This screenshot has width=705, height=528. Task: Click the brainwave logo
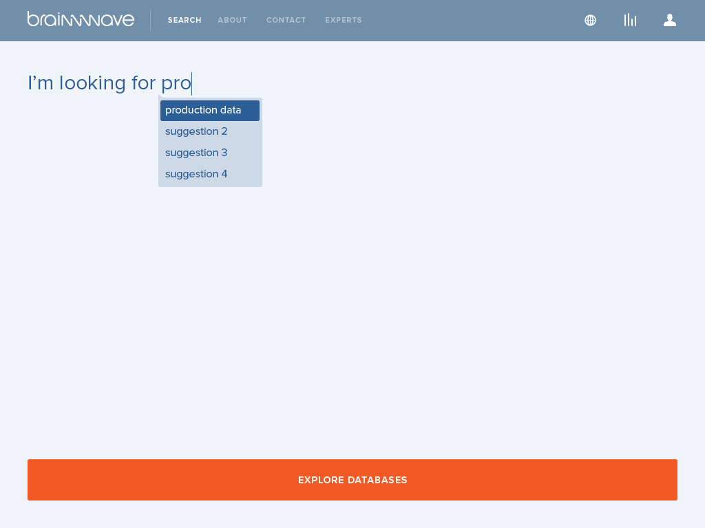(x=81, y=19)
